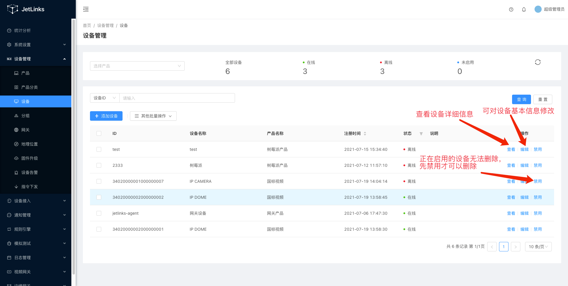Image resolution: width=568 pixels, height=286 pixels.
Task: Go to previous page arrow
Action: coord(492,247)
